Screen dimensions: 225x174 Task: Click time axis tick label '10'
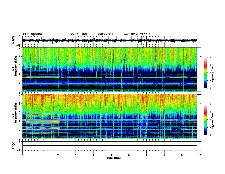point(200,155)
